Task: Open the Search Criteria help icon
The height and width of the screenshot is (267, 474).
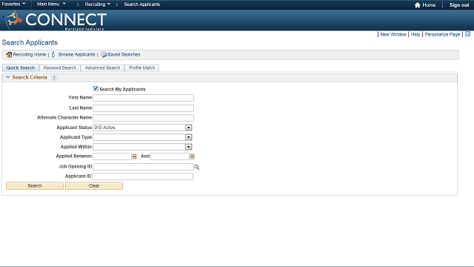Action: point(54,77)
